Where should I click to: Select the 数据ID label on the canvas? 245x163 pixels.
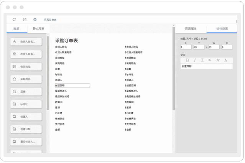click(x=59, y=102)
